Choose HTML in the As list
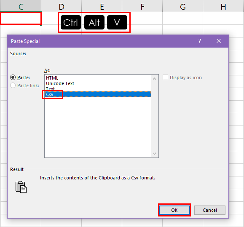This screenshot has height=227, width=244. (98, 78)
